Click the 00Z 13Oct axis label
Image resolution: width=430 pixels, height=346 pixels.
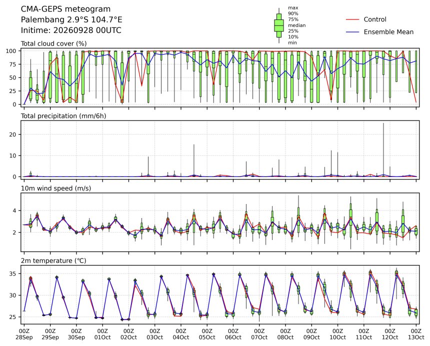[416, 334]
